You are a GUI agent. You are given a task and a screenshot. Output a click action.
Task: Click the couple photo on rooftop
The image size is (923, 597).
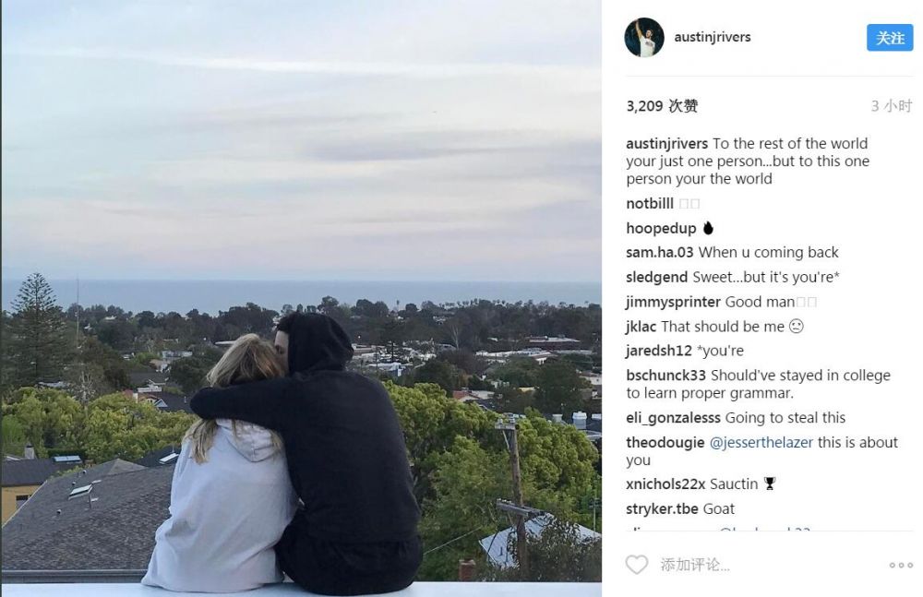(x=302, y=299)
